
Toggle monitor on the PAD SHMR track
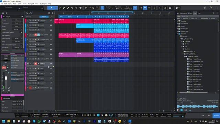point(38,35)
